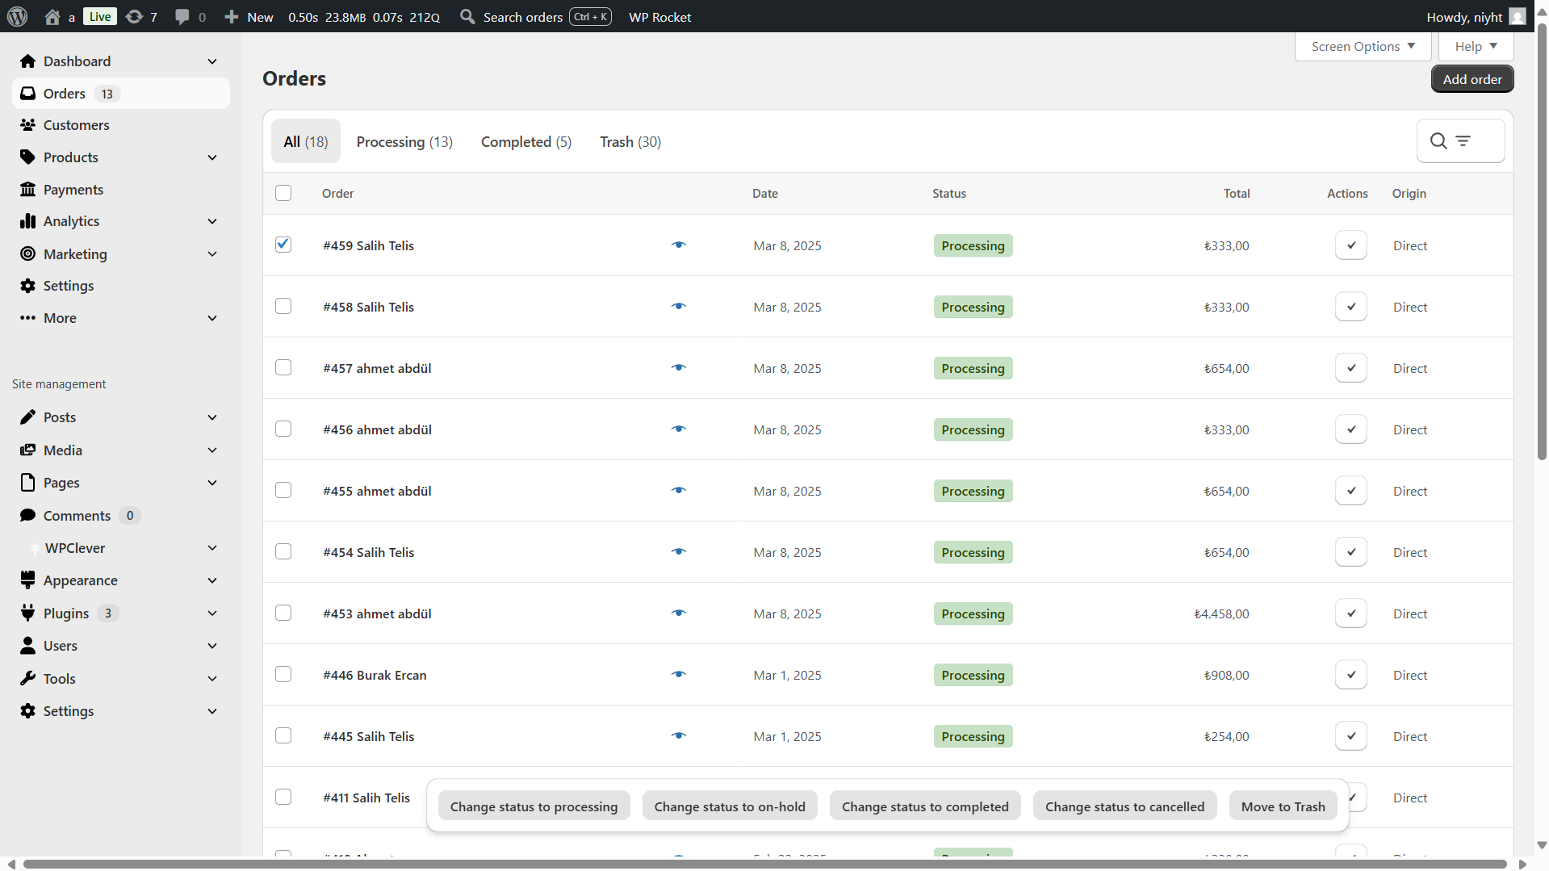Switch to the Completed (5) tab

tap(525, 142)
